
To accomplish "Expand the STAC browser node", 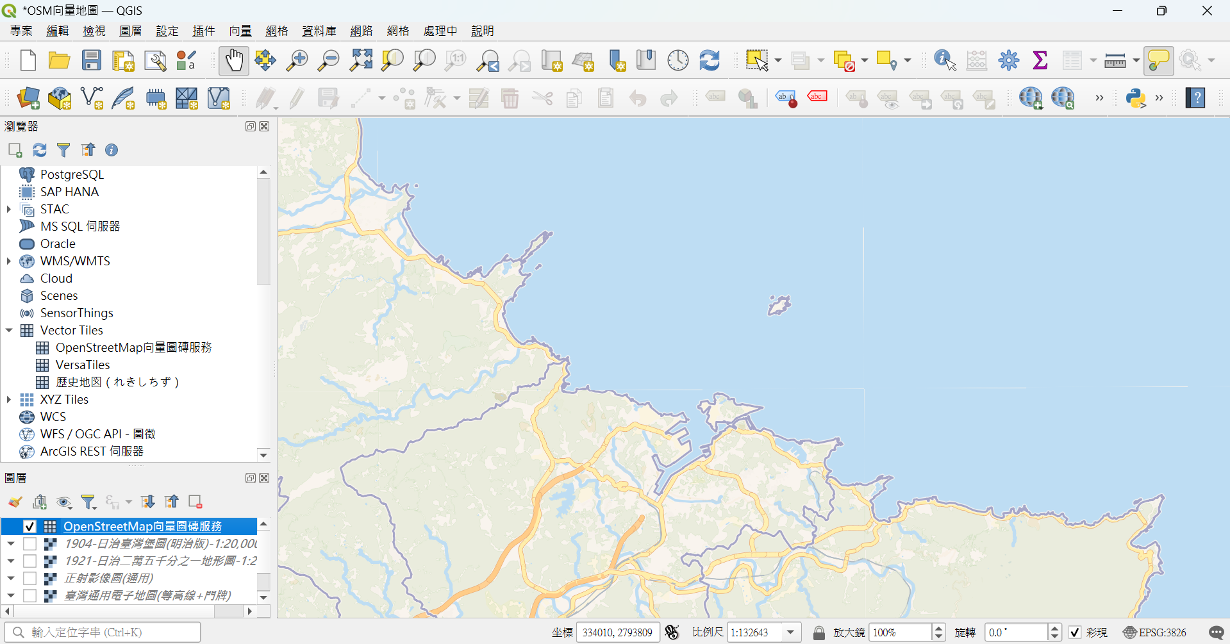I will click(x=9, y=209).
